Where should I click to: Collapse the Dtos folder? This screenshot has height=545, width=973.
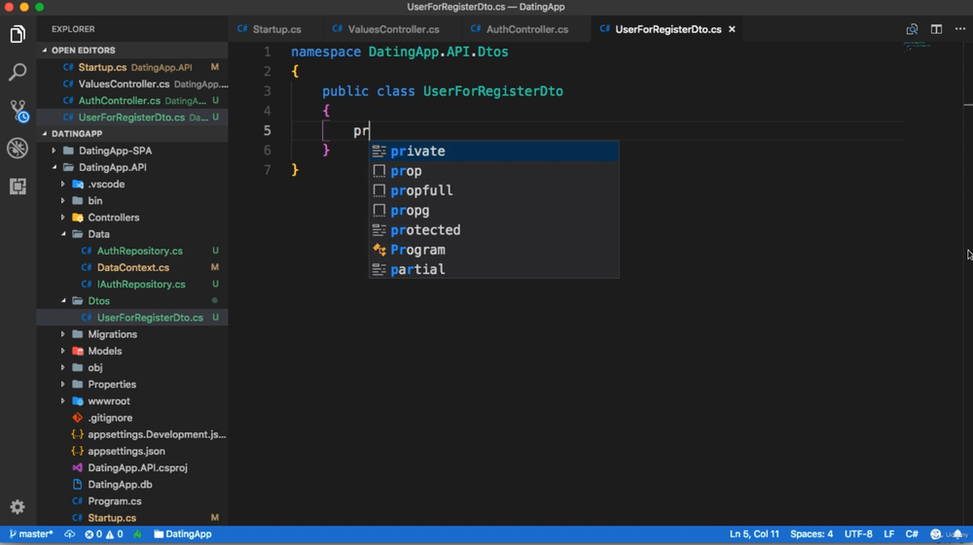click(132, 301)
